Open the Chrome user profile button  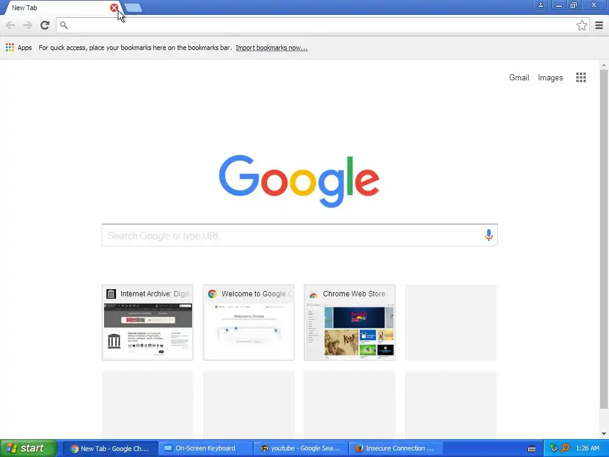point(540,5)
